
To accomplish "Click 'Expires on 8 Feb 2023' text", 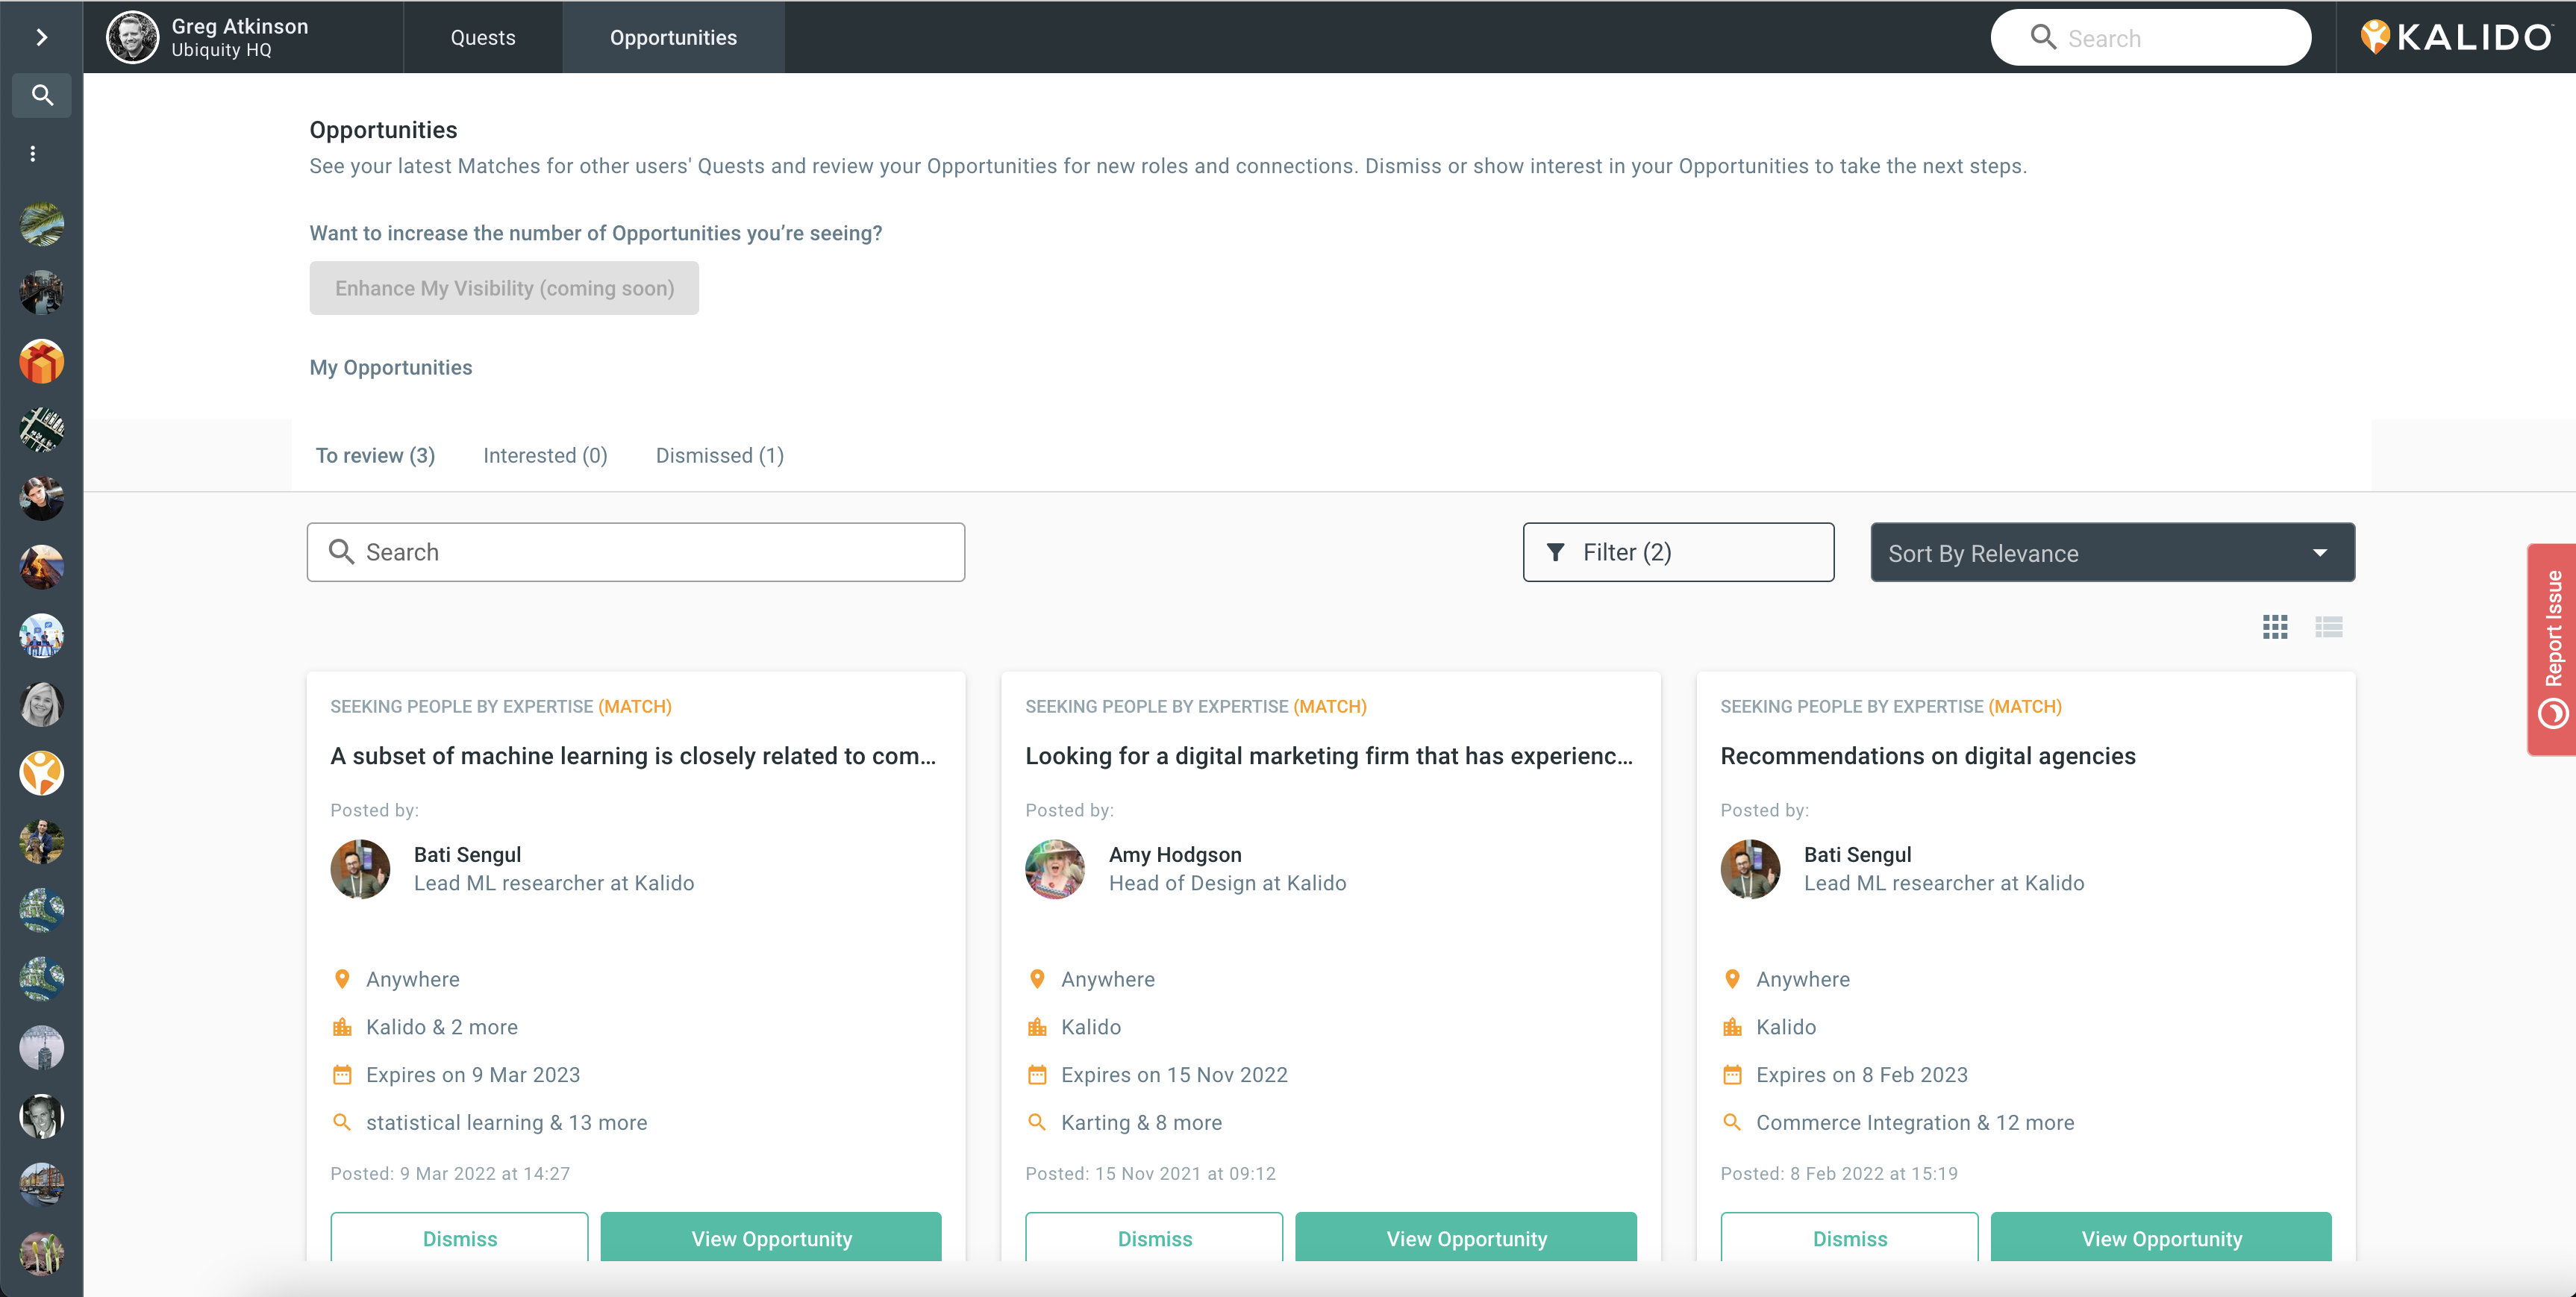I will point(1862,1075).
